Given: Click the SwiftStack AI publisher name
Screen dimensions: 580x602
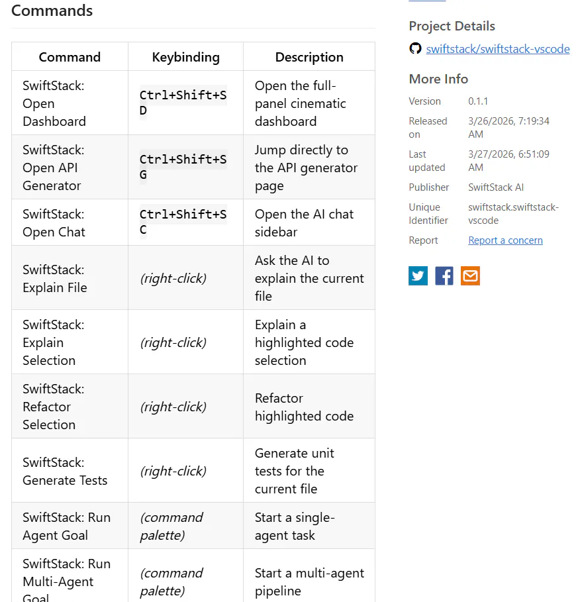Looking at the screenshot, I should (x=496, y=187).
